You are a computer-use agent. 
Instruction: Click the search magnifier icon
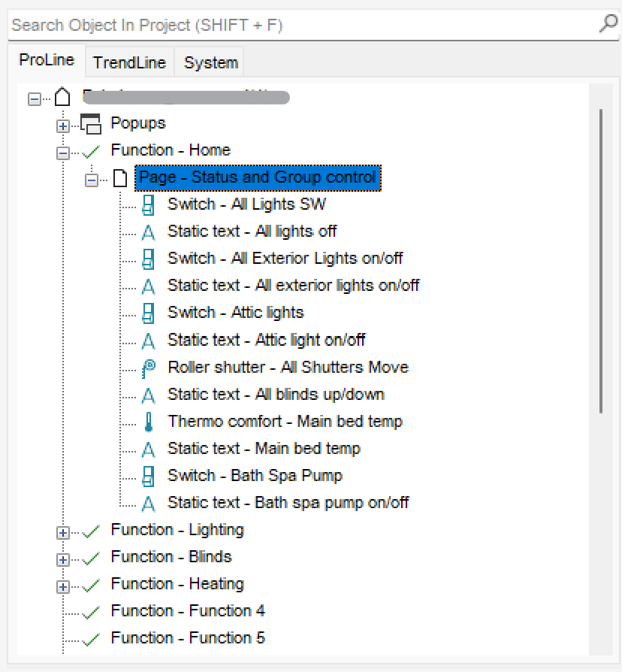(x=608, y=24)
